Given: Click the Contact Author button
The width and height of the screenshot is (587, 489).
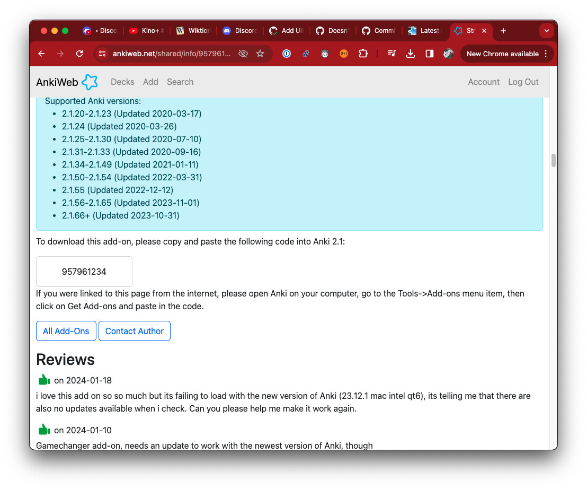Looking at the screenshot, I should (x=135, y=331).
